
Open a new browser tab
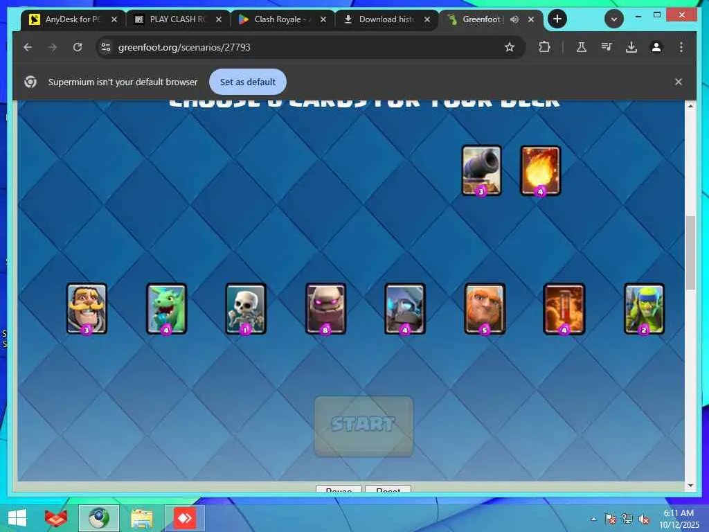(x=557, y=19)
